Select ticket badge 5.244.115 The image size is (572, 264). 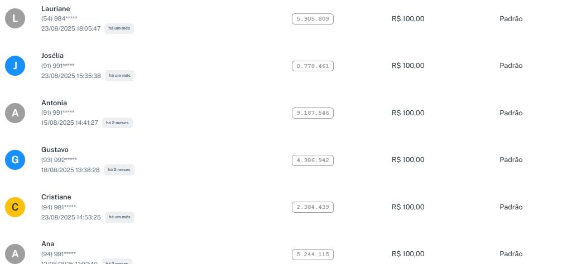pyautogui.click(x=313, y=255)
